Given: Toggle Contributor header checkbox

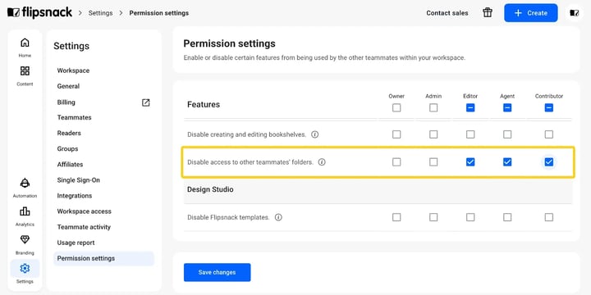Looking at the screenshot, I should pyautogui.click(x=549, y=108).
